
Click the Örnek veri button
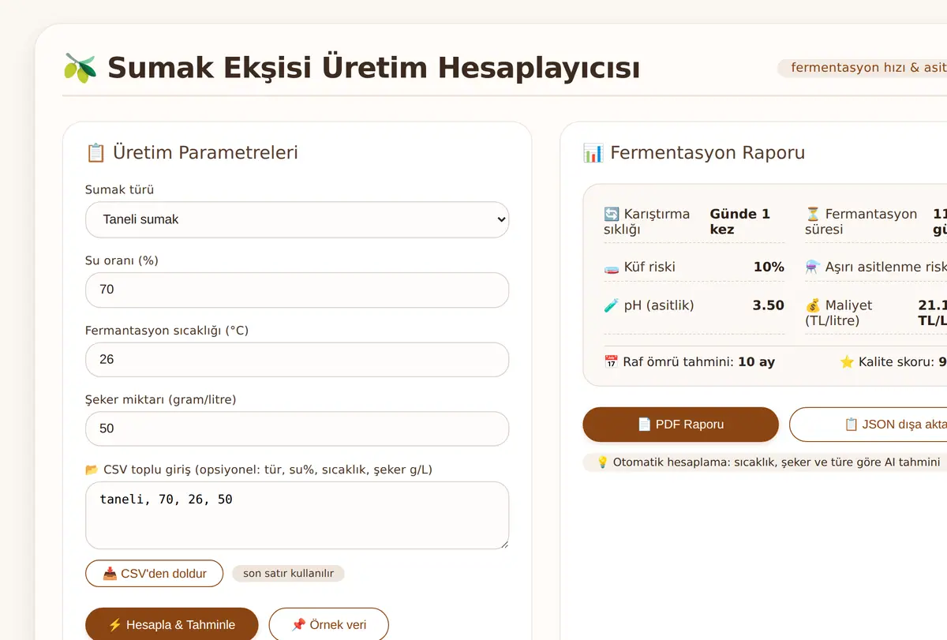click(x=328, y=624)
